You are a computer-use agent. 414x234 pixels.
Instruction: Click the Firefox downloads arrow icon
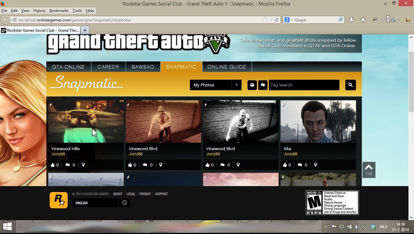click(351, 20)
